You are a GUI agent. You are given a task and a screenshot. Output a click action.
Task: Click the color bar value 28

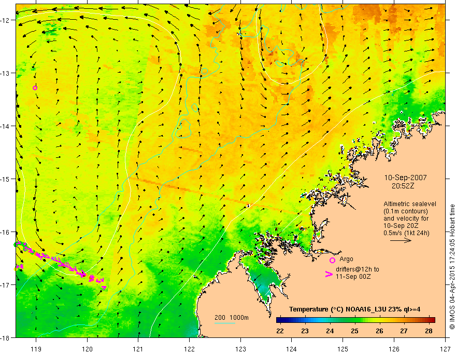pyautogui.click(x=429, y=331)
